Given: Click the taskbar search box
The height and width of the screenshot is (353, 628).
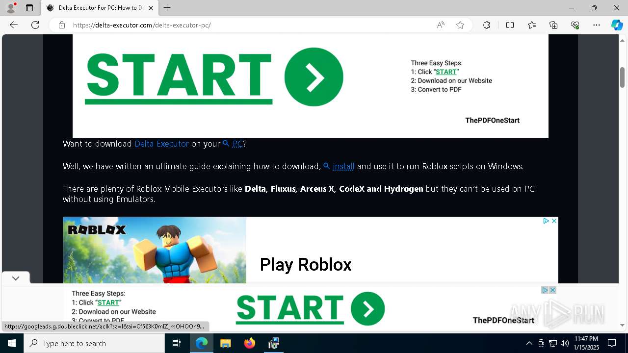Looking at the screenshot, I should (94, 343).
